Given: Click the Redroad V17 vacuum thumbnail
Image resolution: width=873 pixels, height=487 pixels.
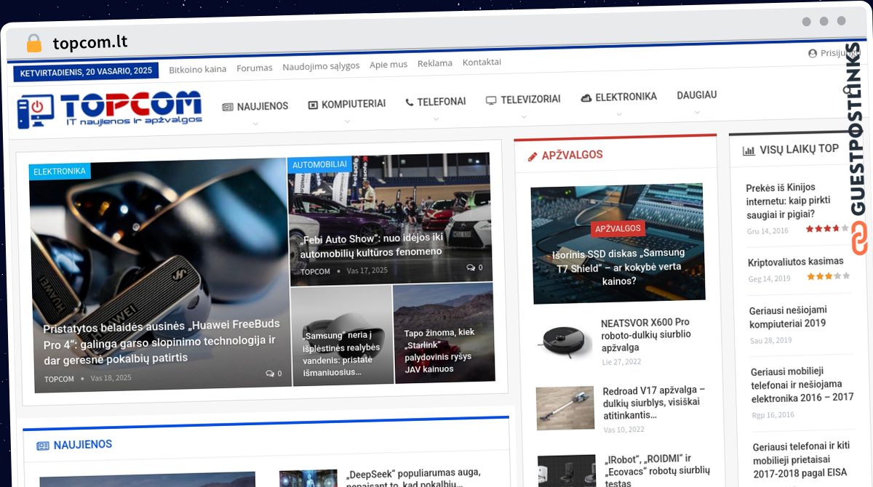Looking at the screenshot, I should click(x=565, y=408).
